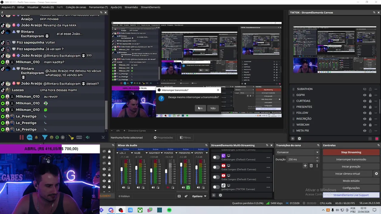Click the bell notification icon in the chat toolbar
This screenshot has height=214, width=381.
36,137
